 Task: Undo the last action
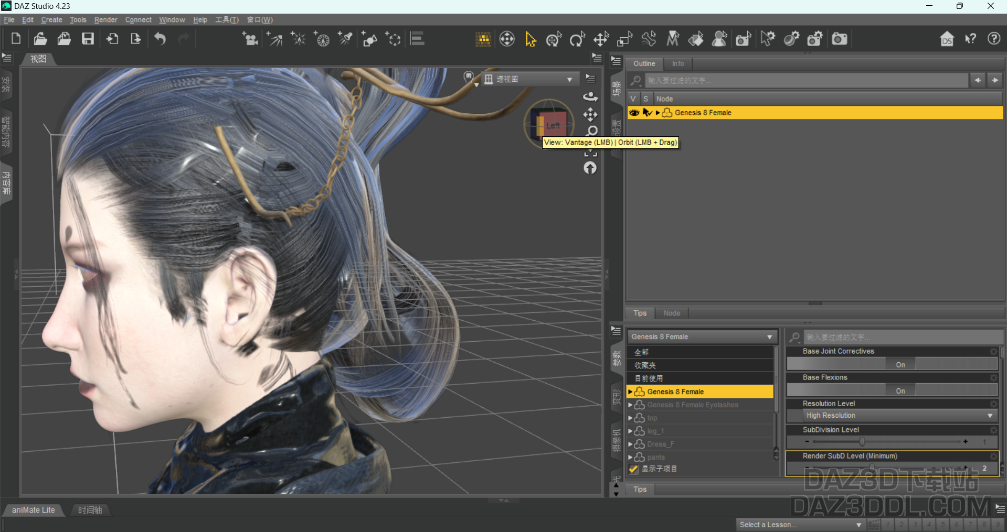160,39
